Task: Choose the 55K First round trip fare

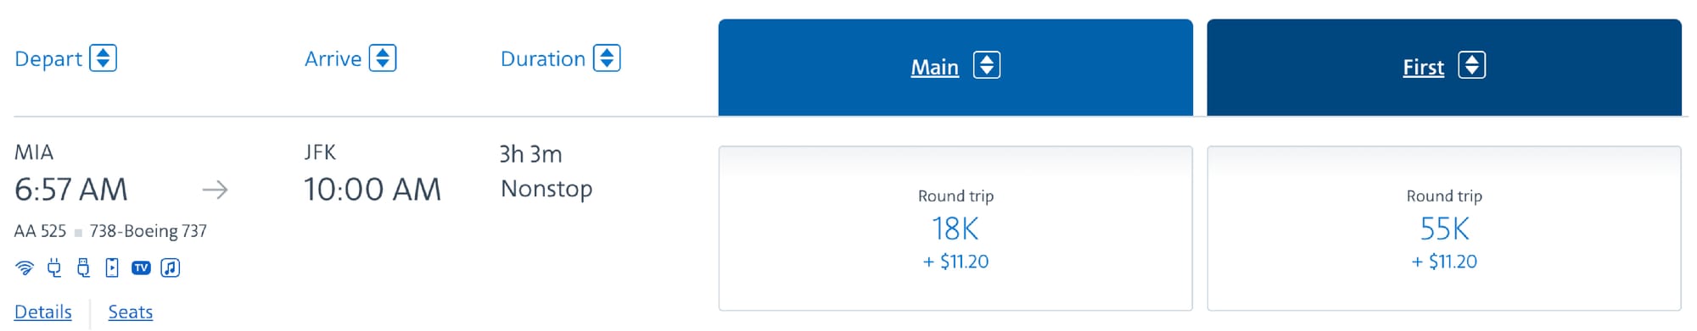Action: tap(1444, 229)
